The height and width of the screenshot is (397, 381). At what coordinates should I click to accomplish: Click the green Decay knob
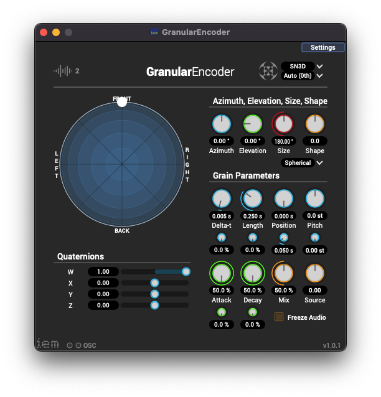[253, 273]
